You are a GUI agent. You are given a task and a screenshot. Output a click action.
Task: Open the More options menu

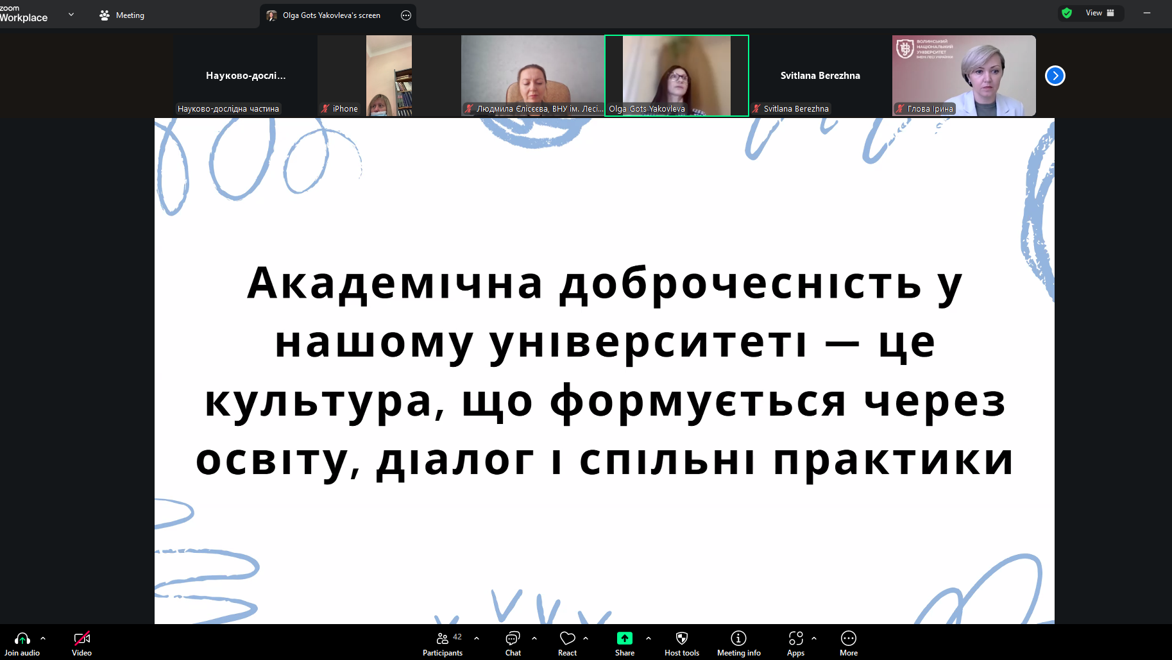[848, 643]
